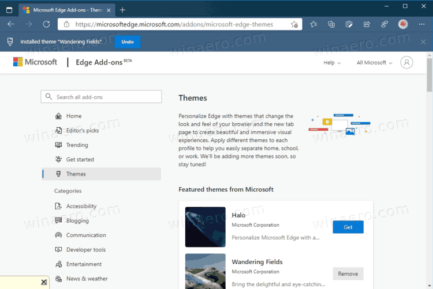This screenshot has width=433, height=289.
Task: Click the address bar URL
Action: 174,24
